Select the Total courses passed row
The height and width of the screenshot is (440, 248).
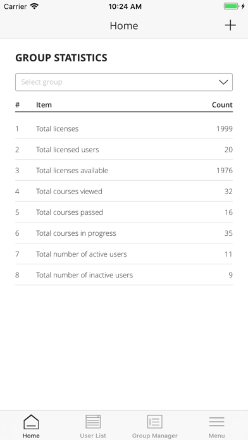point(124,212)
